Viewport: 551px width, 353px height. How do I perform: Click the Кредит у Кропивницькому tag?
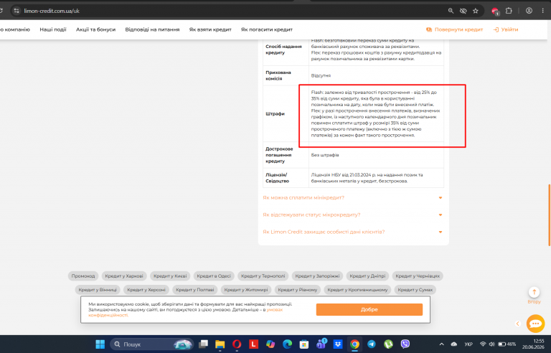(357, 290)
